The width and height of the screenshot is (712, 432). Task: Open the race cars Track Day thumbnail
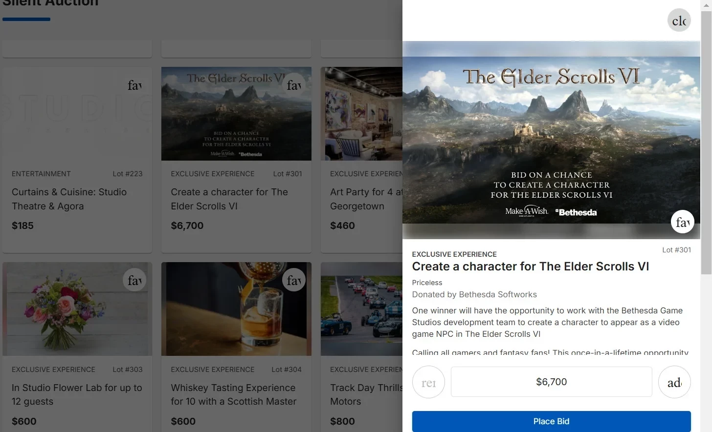tap(361, 309)
